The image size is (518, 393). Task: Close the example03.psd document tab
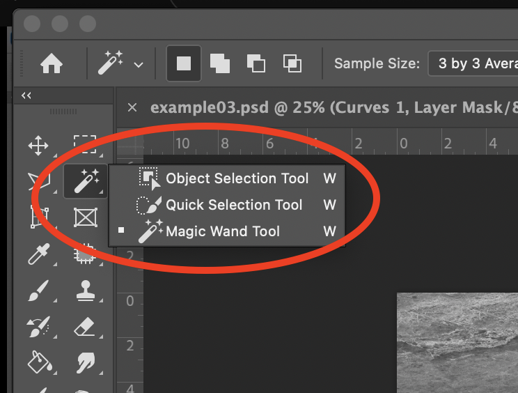pos(132,107)
